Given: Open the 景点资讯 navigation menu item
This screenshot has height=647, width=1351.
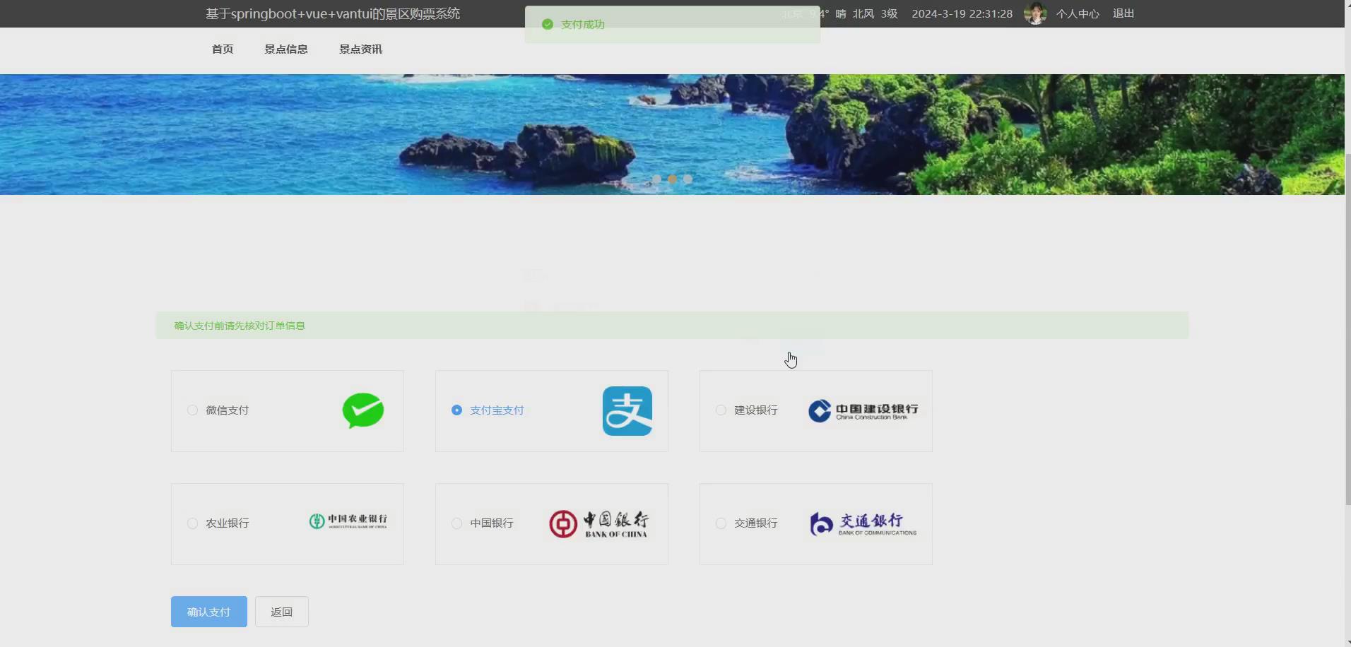Looking at the screenshot, I should pyautogui.click(x=360, y=49).
